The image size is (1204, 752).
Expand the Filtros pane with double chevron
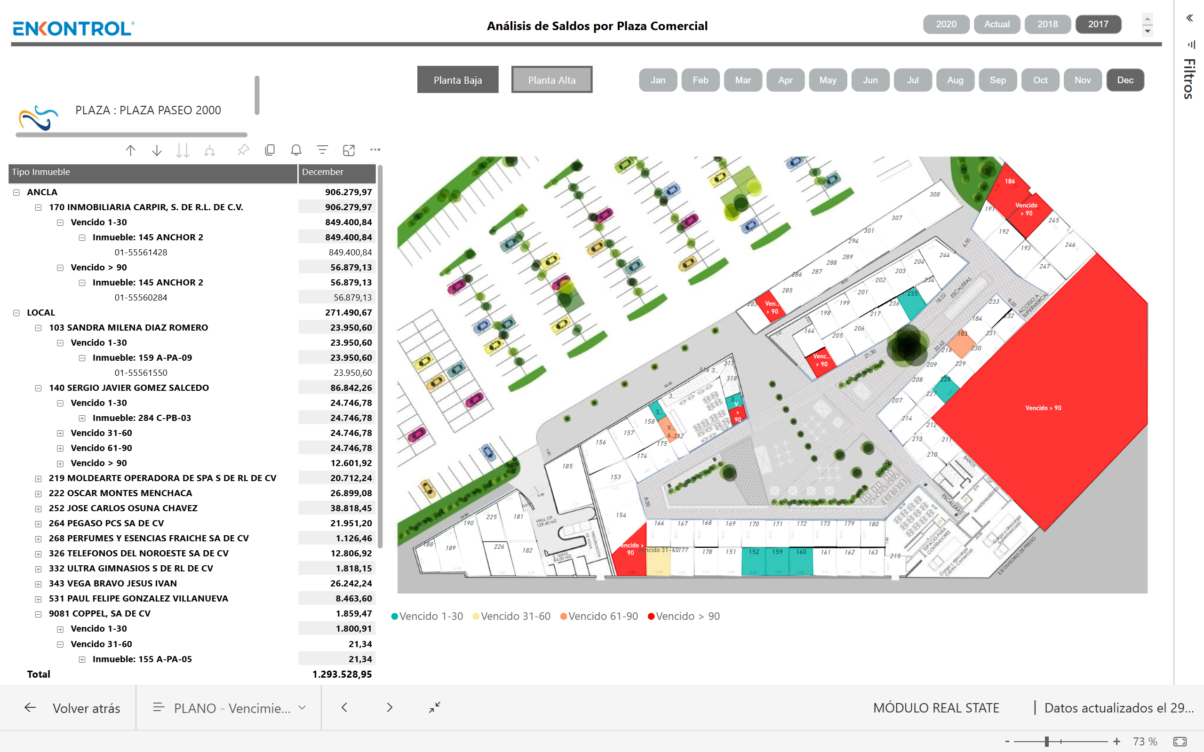[1189, 18]
